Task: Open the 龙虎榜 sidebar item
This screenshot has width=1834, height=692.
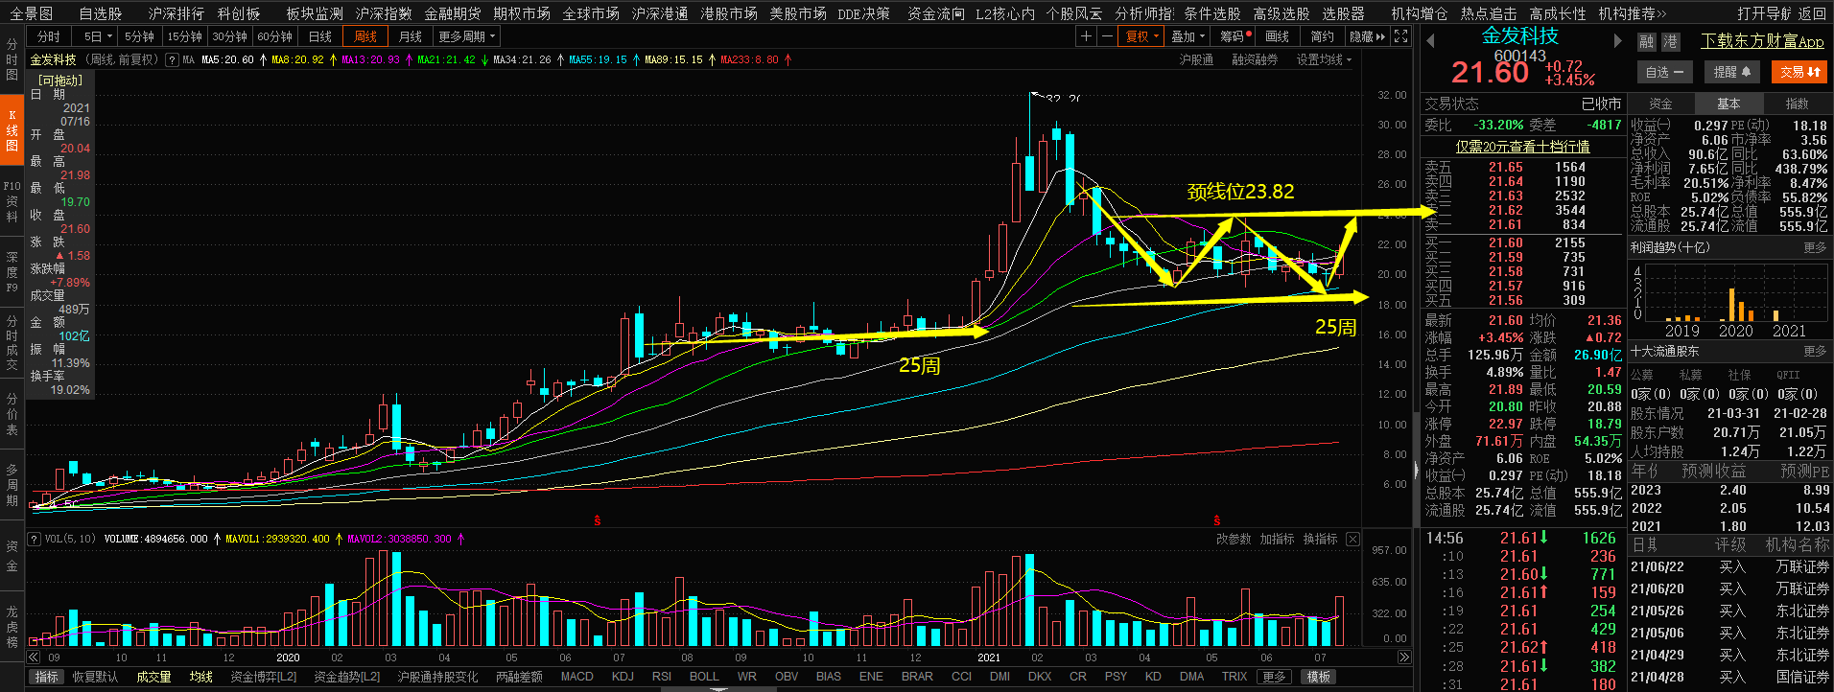Action: pos(12,627)
